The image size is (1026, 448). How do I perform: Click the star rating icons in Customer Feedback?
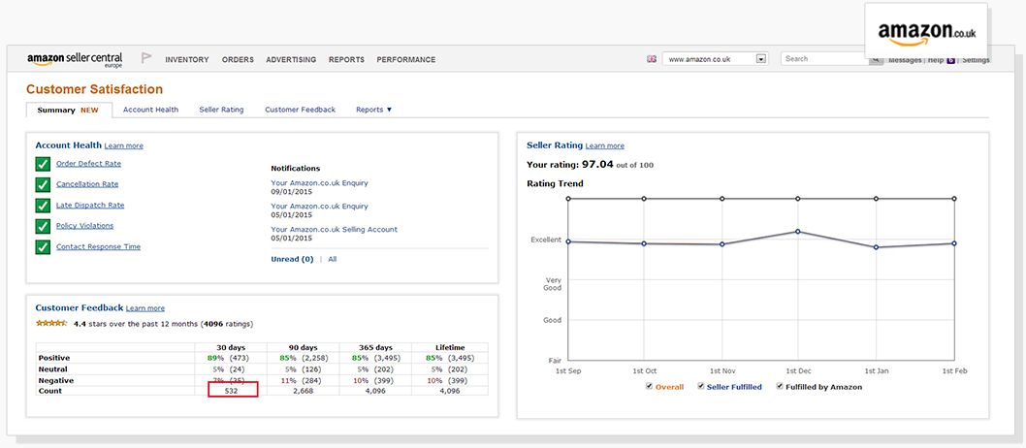[x=51, y=323]
